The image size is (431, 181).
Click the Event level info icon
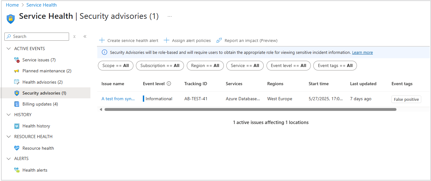coord(169,84)
